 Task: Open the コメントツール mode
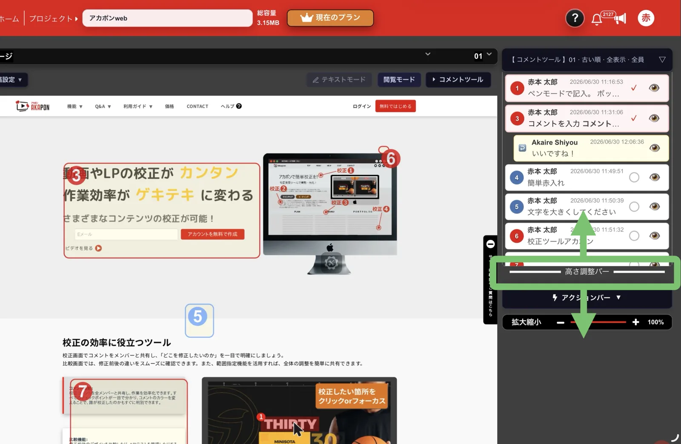pos(458,80)
